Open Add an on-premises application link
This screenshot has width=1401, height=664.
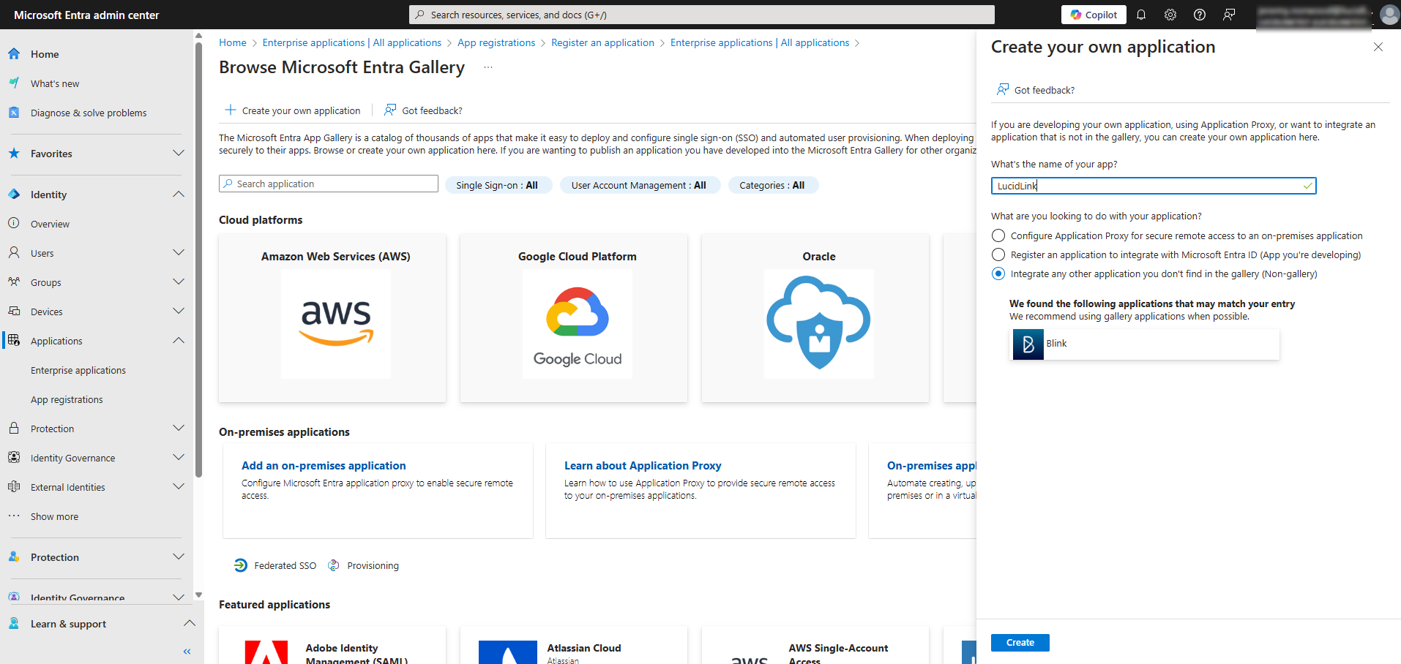tap(324, 465)
